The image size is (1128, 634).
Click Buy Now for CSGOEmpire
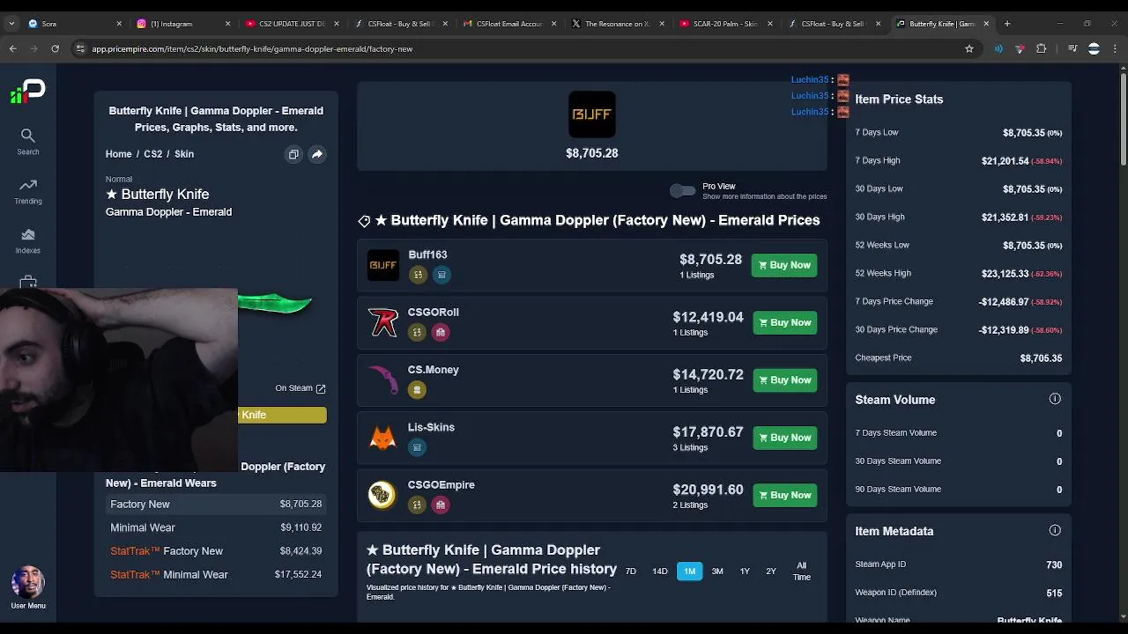coord(784,495)
